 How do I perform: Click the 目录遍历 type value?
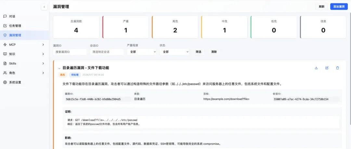[x=140, y=99]
